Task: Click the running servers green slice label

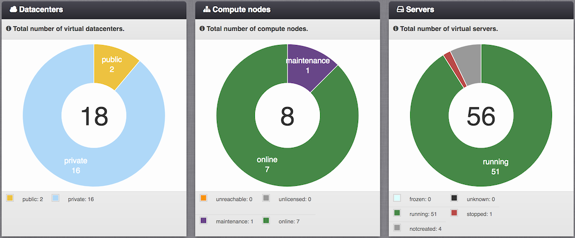Action: pos(495,167)
